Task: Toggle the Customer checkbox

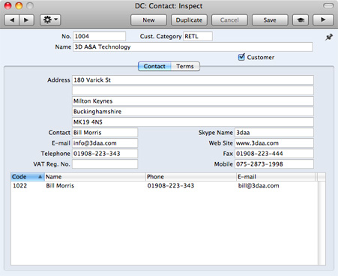Action: [x=241, y=57]
